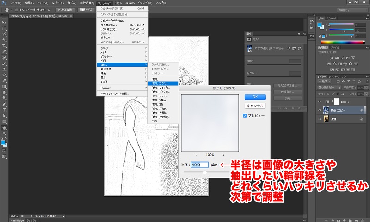Click キャンセル in Gaussian Blur dialog
Image resolution: width=370 pixels, height=222 pixels.
click(x=255, y=106)
